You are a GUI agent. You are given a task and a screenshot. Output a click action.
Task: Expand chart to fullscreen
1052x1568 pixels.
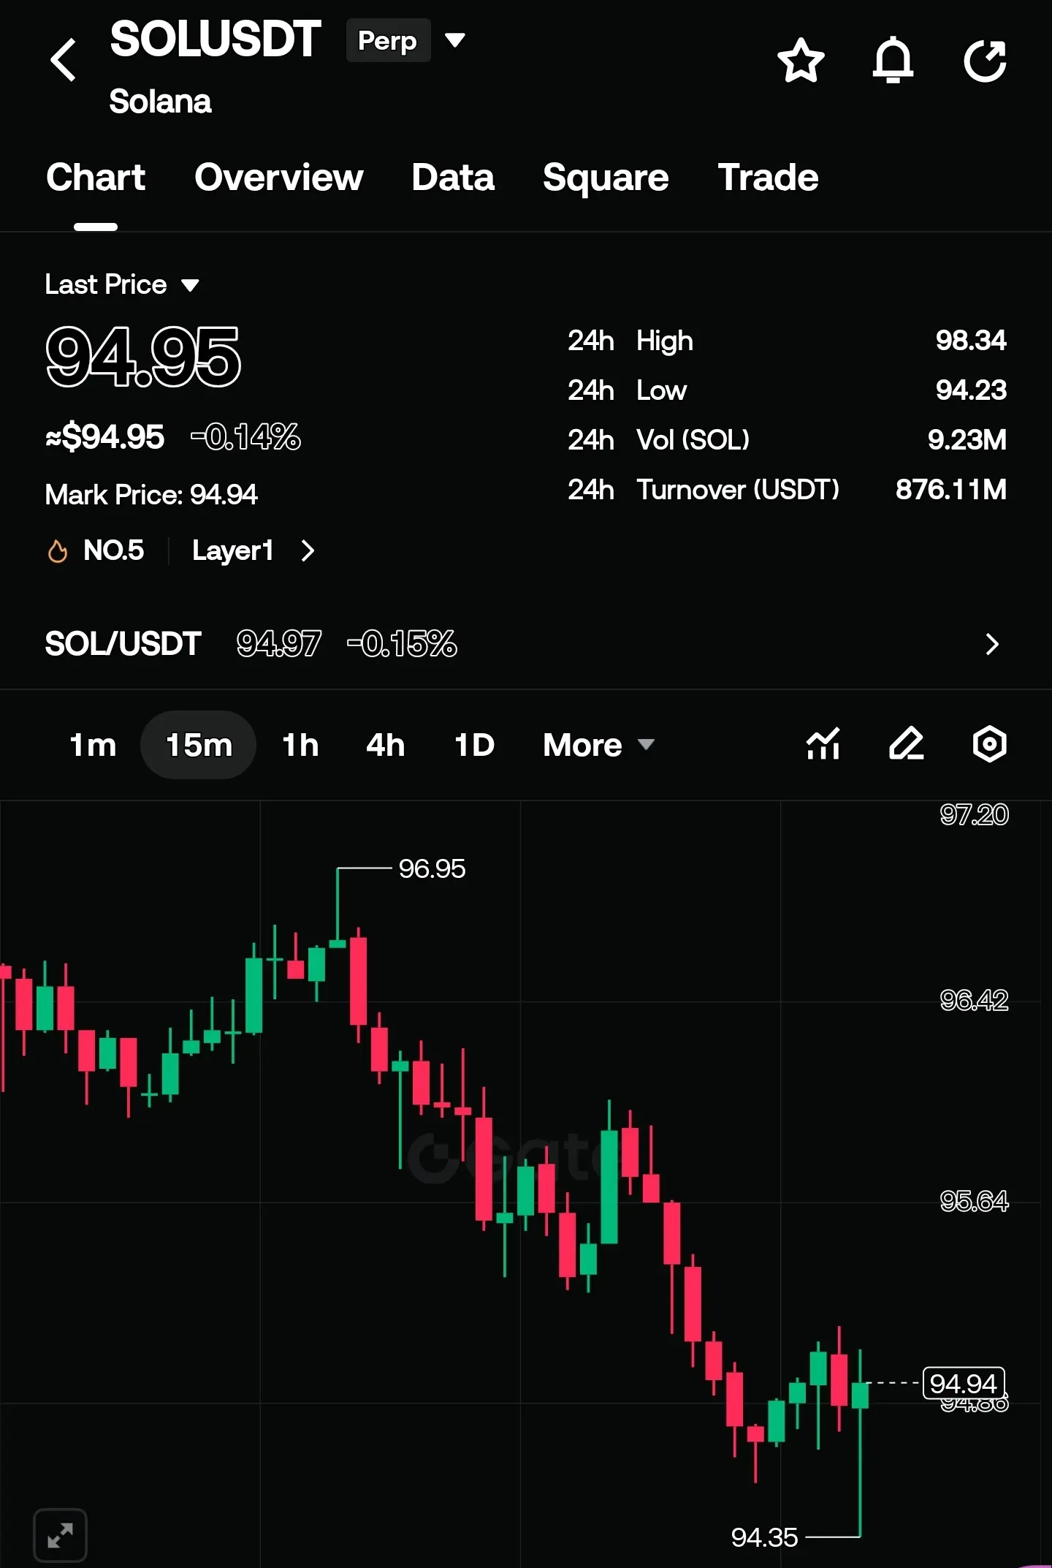(61, 1535)
